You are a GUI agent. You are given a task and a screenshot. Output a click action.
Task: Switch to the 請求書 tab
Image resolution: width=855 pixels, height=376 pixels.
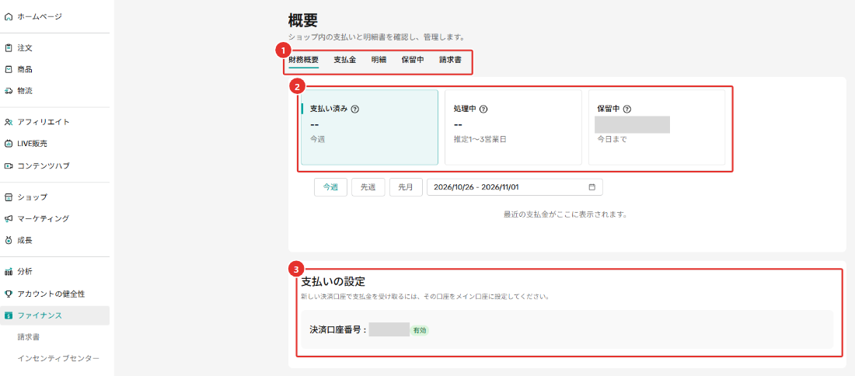(x=450, y=60)
